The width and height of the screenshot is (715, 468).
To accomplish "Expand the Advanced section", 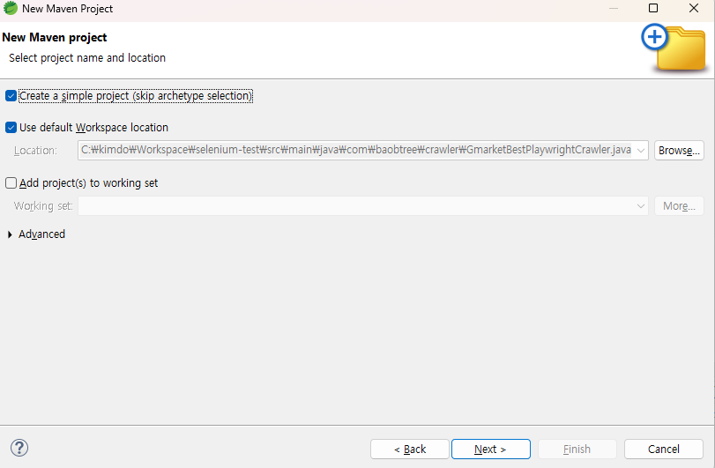I will [x=10, y=234].
